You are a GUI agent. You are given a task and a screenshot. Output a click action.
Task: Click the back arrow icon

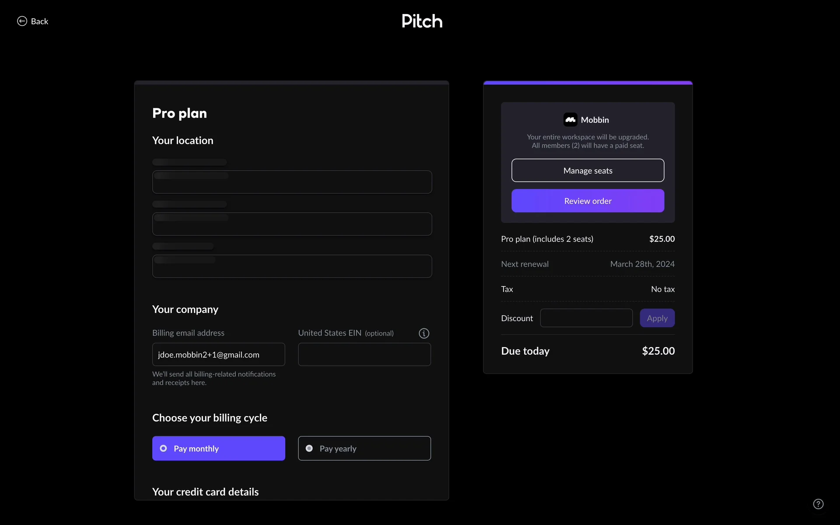coord(22,21)
